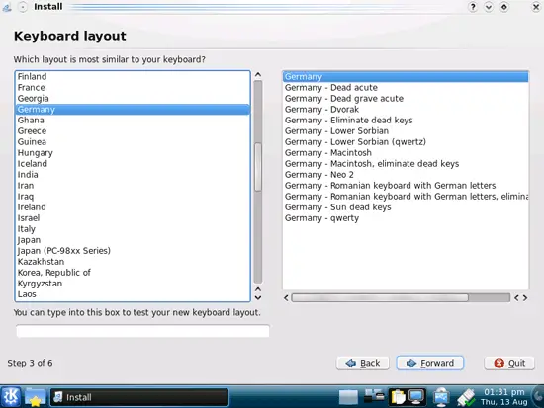The width and height of the screenshot is (544, 408).
Task: Open the clipboard Klipper tray icon
Action: tap(398, 397)
